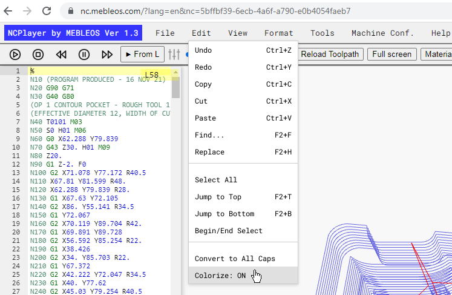Click the Reload Toolpath button
The image size is (452, 295).
[x=330, y=55]
